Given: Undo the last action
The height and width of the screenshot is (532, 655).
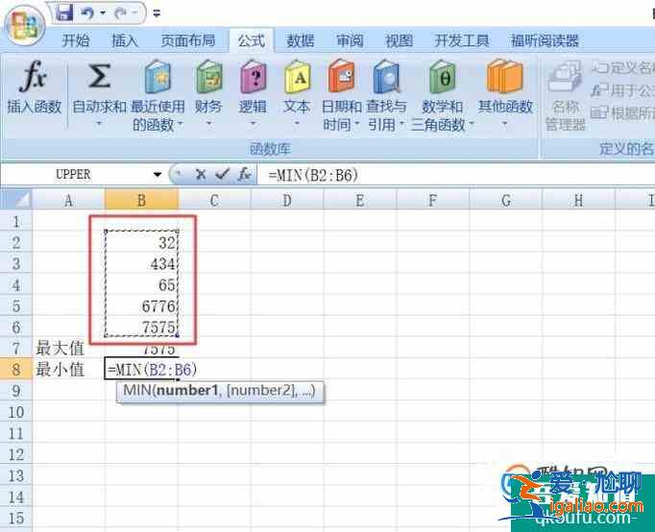Looking at the screenshot, I should pos(87,13).
